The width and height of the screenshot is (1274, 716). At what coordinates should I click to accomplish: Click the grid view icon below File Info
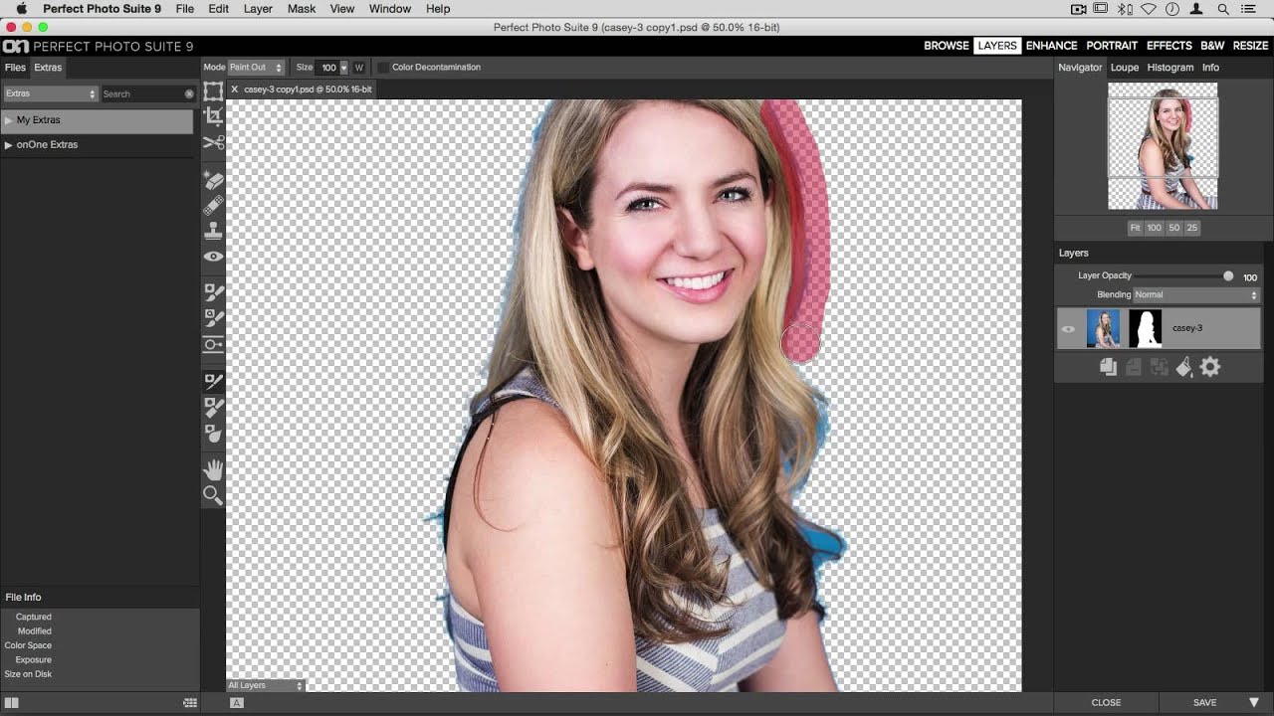pos(190,703)
